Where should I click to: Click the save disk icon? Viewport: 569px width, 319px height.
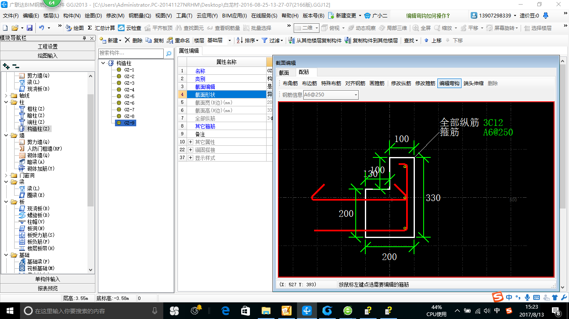(x=30, y=28)
